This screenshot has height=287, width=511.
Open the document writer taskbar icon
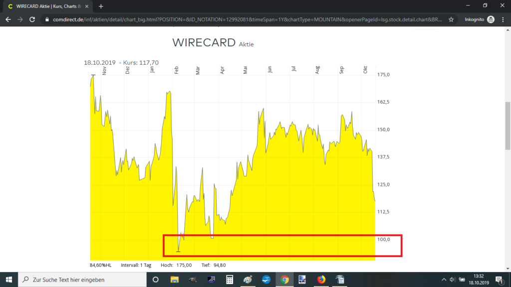click(339, 280)
